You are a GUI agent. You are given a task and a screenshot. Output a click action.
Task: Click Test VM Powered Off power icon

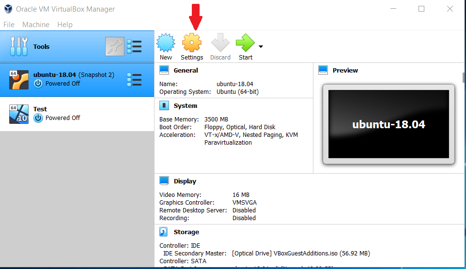[38, 118]
